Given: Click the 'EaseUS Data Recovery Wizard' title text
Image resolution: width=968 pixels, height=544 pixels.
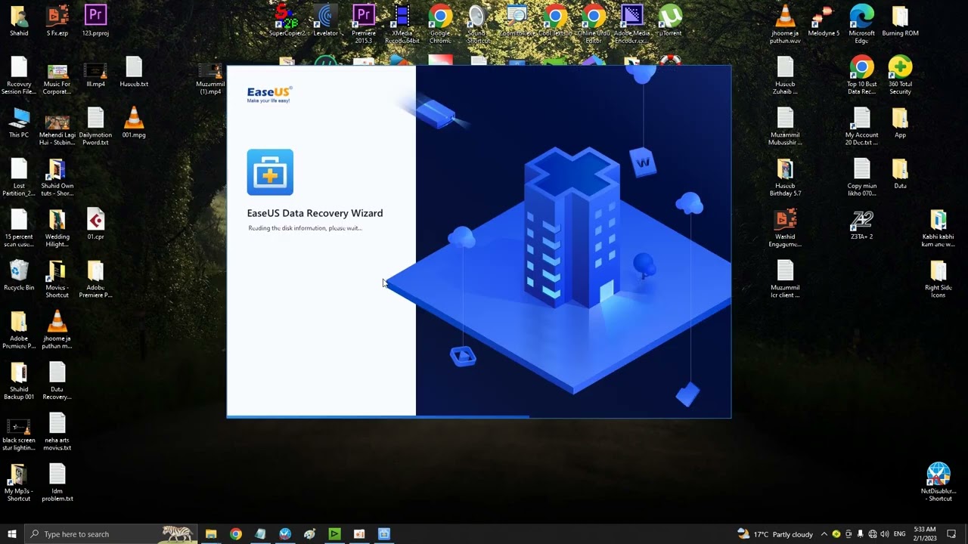Looking at the screenshot, I should click(x=315, y=213).
